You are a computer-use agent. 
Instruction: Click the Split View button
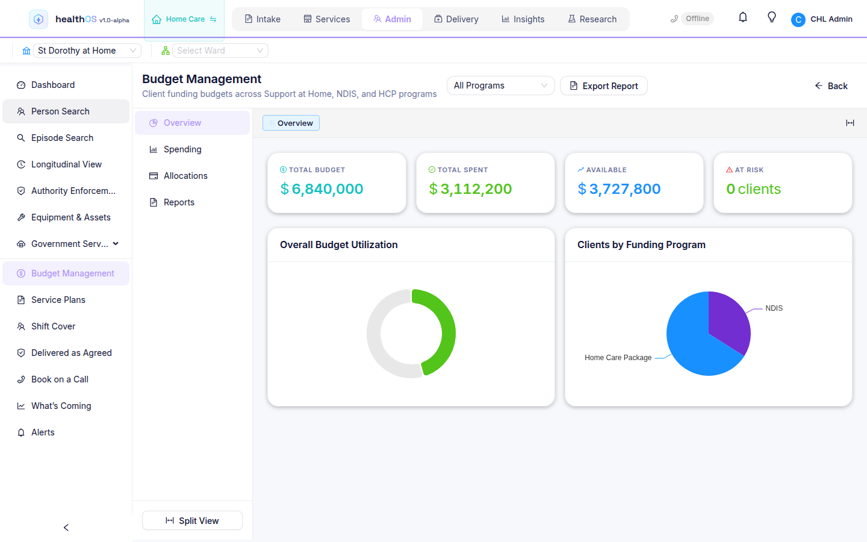point(192,520)
